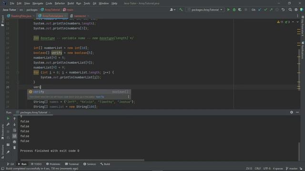Screen dimensions: 305x171
Task: Click the Stop process square icon in toolbar
Action: (246, 9)
